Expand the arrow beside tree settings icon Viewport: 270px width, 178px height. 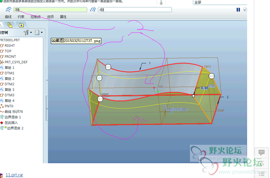[x=42, y=32]
